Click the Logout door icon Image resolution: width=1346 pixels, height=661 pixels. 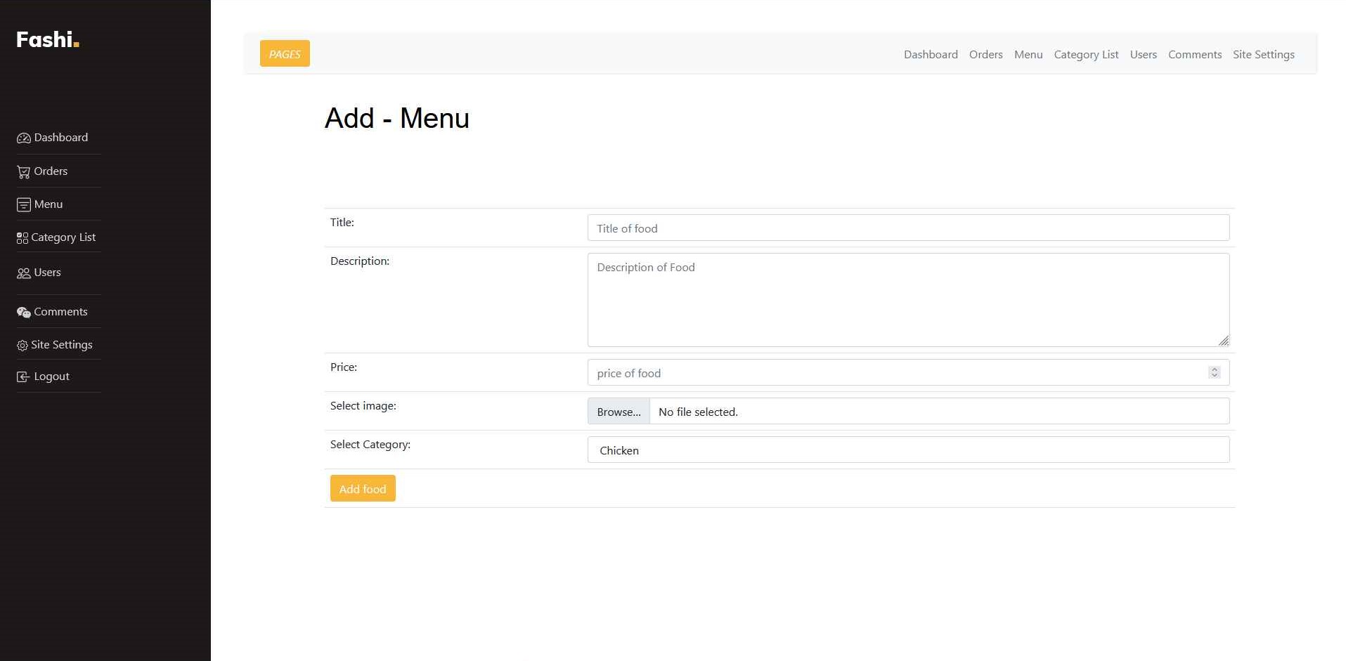(x=23, y=377)
